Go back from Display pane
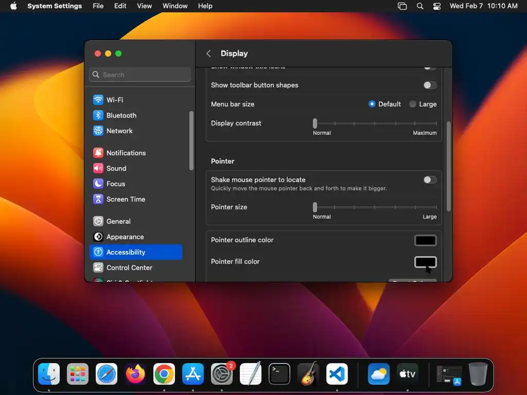Image resolution: width=527 pixels, height=395 pixels. [x=209, y=53]
